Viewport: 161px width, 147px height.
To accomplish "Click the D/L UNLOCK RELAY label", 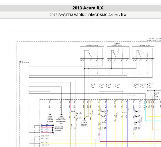I will (x=92, y=45).
